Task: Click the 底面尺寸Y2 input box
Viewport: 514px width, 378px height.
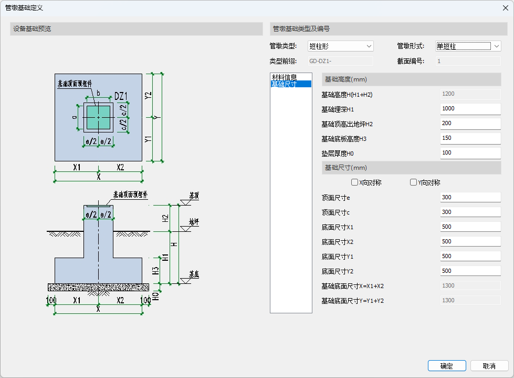Action: pyautogui.click(x=470, y=271)
